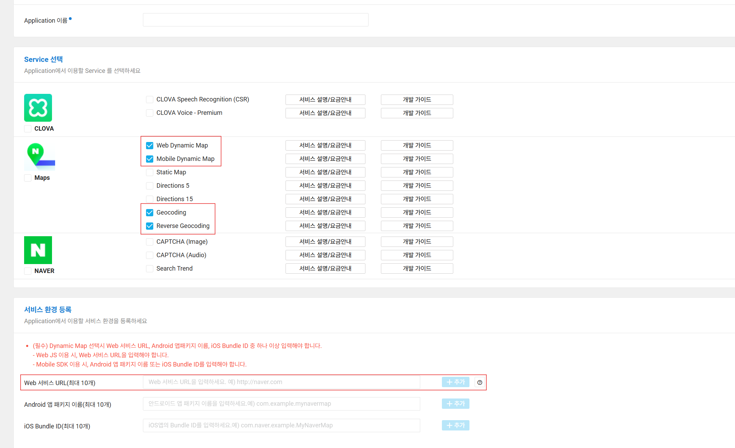Type in the Application 이름 field

255,20
